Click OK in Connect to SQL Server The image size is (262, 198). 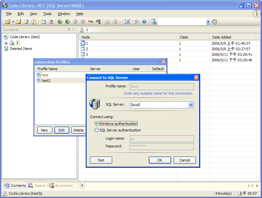[x=160, y=160]
